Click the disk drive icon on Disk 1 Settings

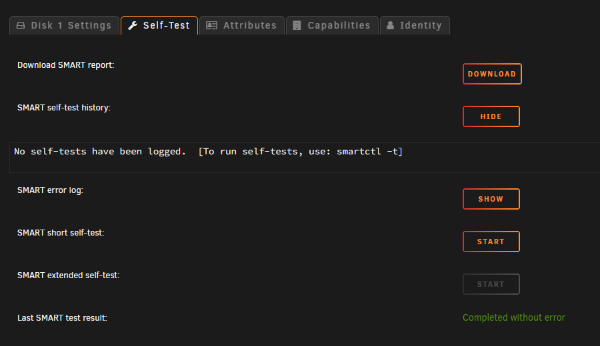click(x=21, y=25)
